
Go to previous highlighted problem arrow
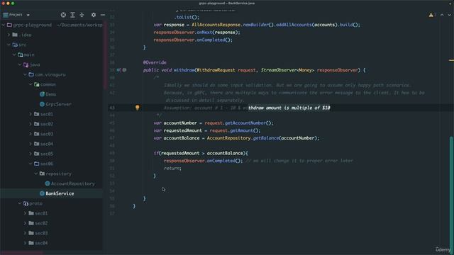coord(442,15)
